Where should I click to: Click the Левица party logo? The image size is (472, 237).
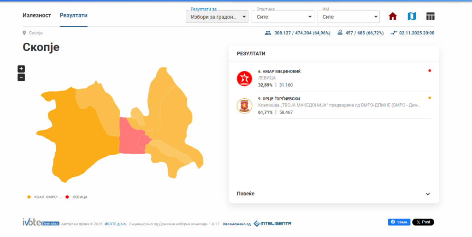[x=244, y=79]
